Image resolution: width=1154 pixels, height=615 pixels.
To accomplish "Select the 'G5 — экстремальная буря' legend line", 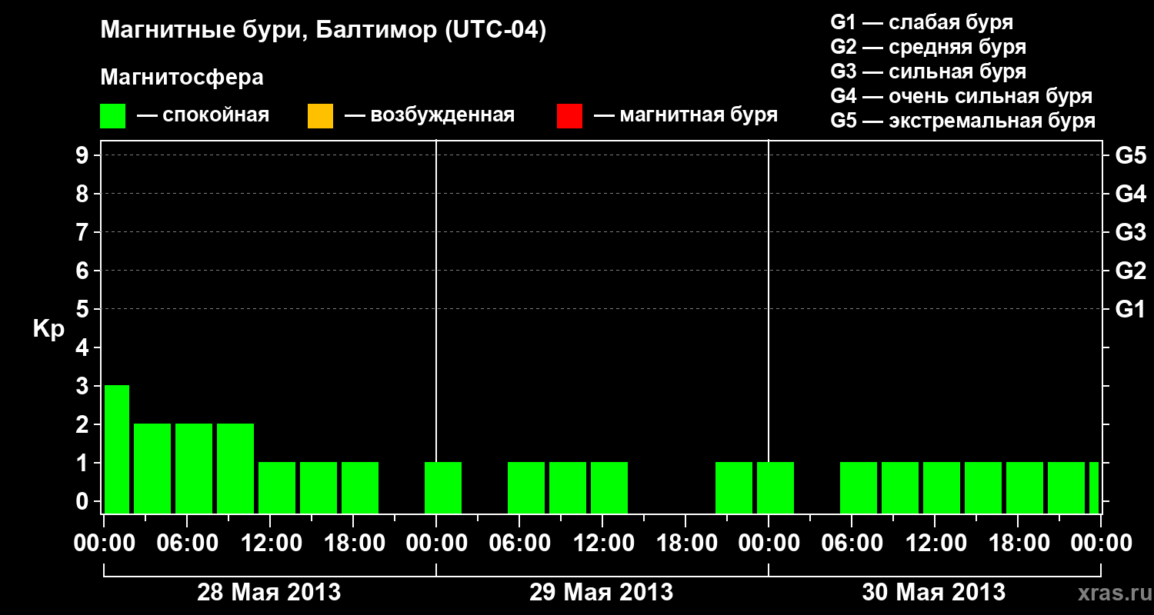I will pyautogui.click(x=963, y=121).
